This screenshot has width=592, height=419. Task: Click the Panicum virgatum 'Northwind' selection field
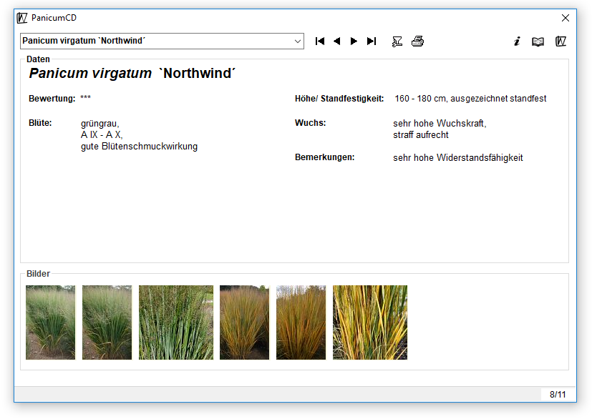pyautogui.click(x=156, y=41)
